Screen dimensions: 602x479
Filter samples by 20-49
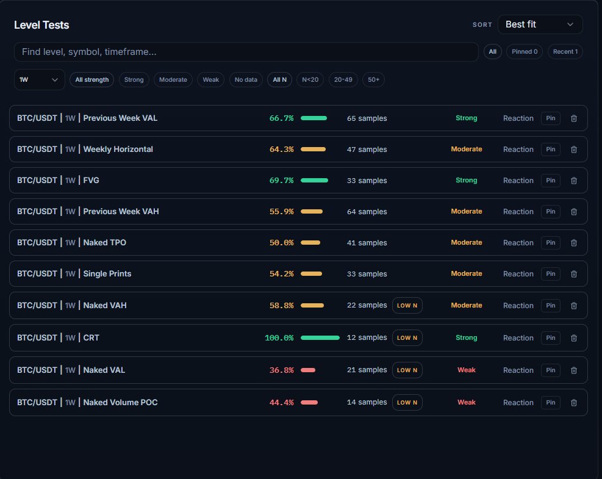pos(343,79)
